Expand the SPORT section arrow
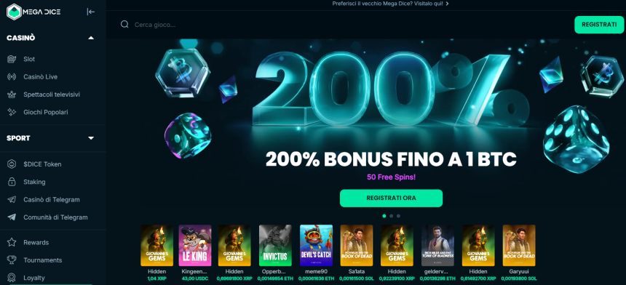The width and height of the screenshot is (626, 285). pos(91,138)
